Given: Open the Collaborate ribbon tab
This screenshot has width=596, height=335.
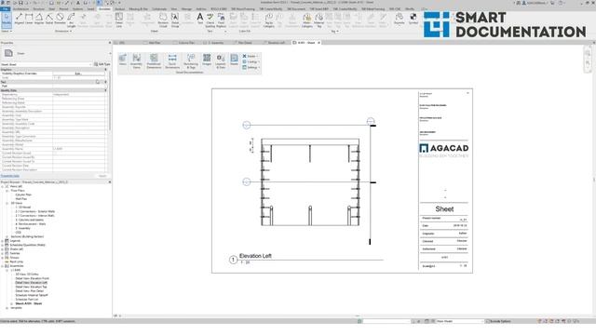Looking at the screenshot, I should [x=159, y=8].
